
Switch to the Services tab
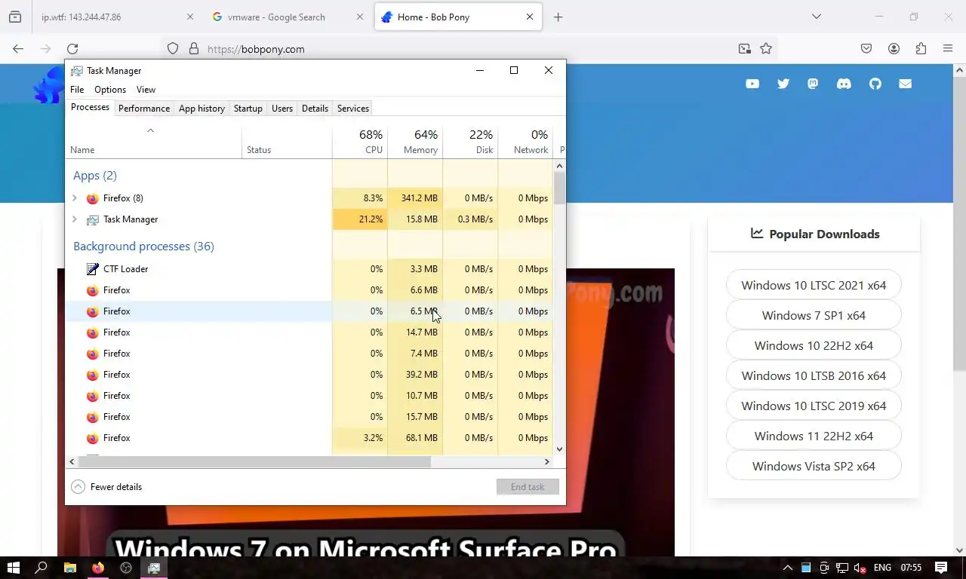point(353,109)
